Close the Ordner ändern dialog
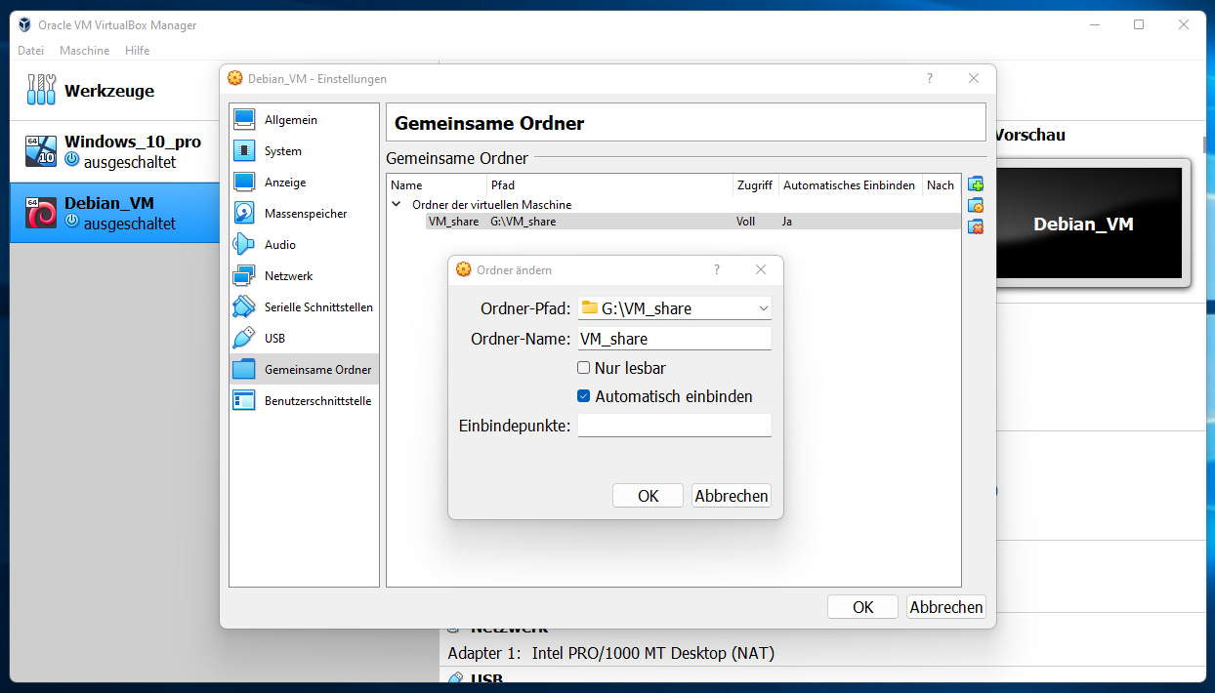The image size is (1215, 693). [x=761, y=269]
